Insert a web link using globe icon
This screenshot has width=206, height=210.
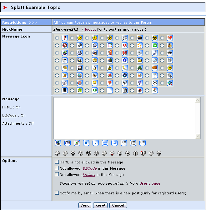tap(58, 143)
